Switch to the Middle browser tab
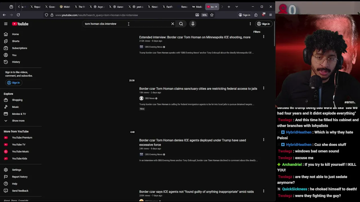This screenshot has height=202, width=360. tap(65, 7)
